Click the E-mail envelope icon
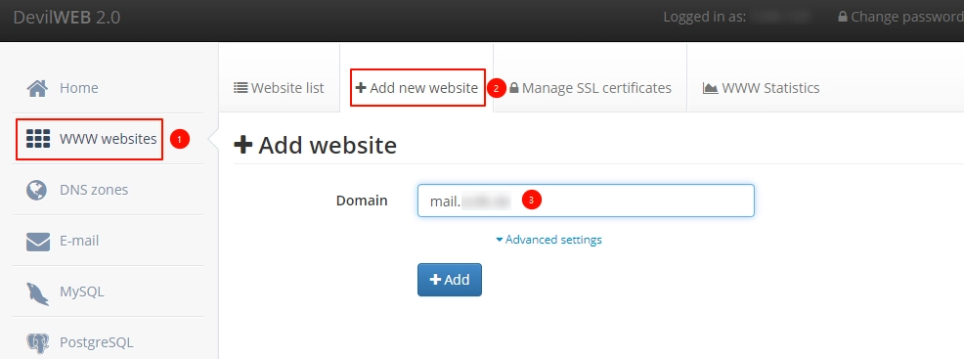 coord(37,241)
